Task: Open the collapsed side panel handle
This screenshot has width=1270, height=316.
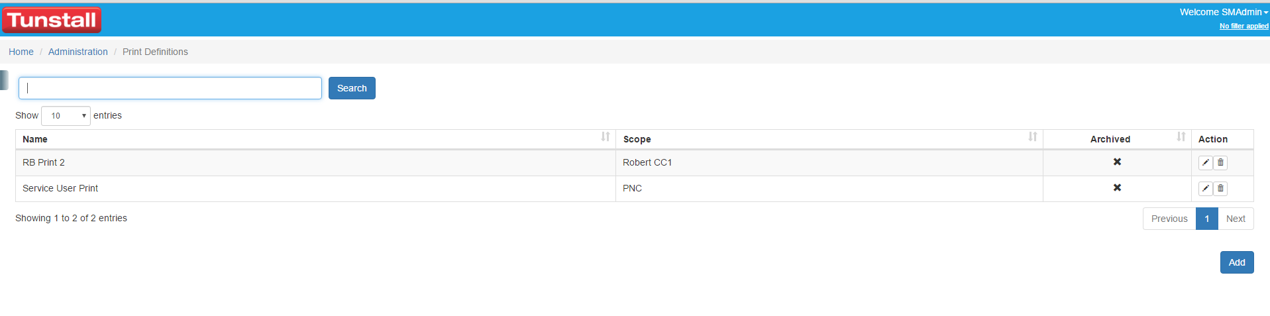Action: pos(4,80)
